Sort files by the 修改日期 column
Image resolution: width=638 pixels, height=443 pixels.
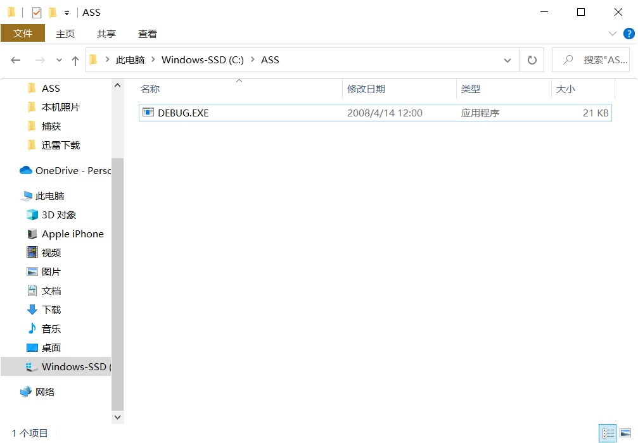point(400,89)
